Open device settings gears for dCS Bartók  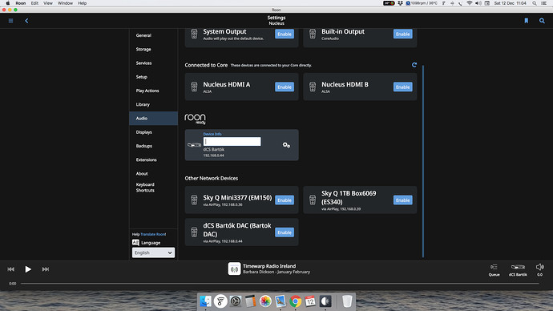point(286,145)
